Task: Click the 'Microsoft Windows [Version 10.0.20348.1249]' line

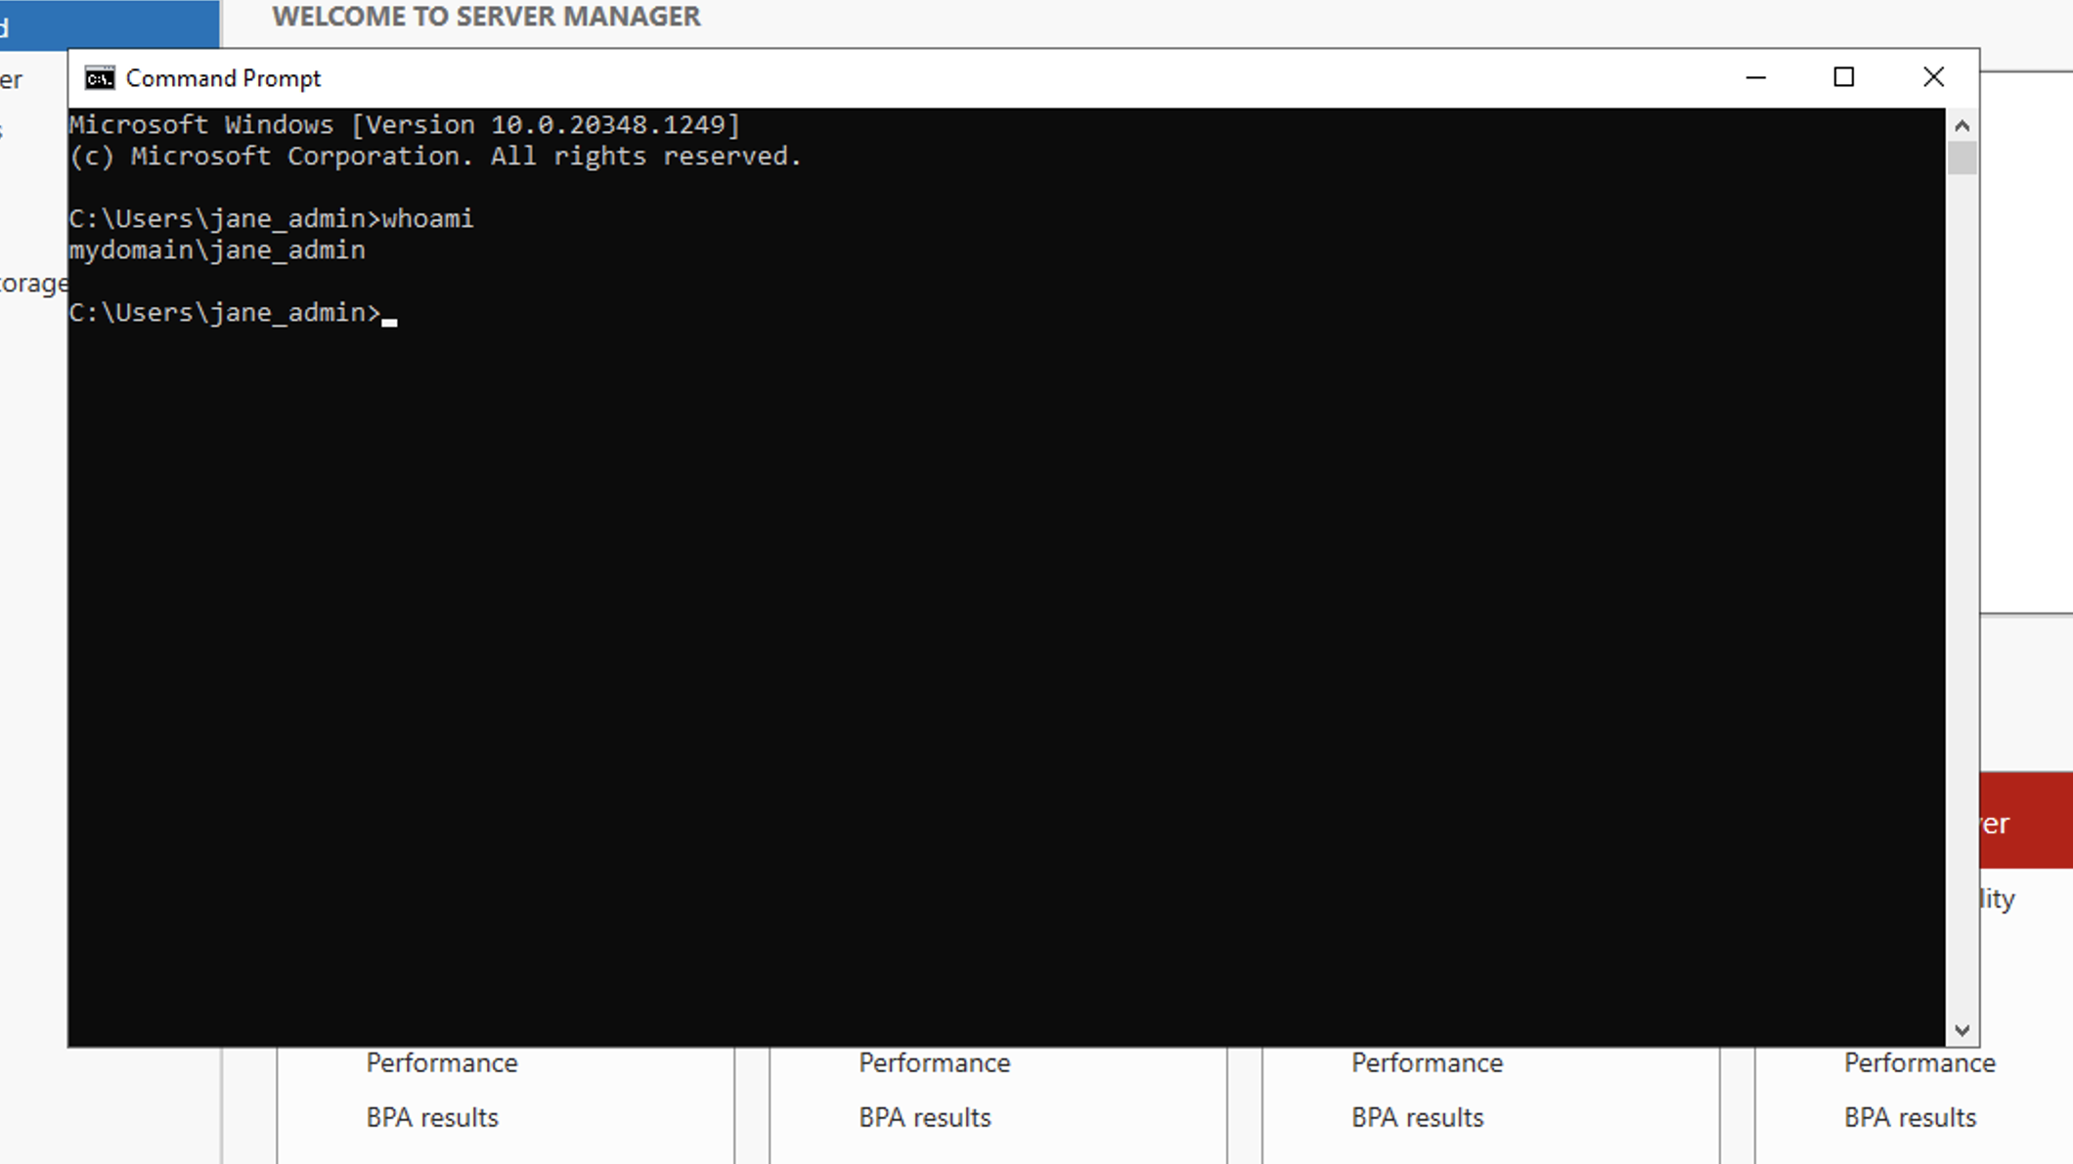Action: pos(405,125)
